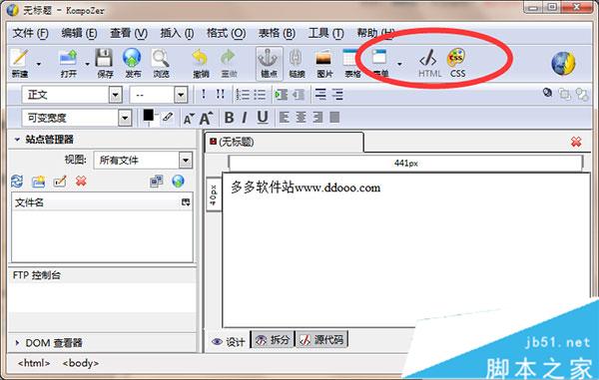The height and width of the screenshot is (380, 599).
Task: Open 工具 (T) menu
Action: [325, 34]
